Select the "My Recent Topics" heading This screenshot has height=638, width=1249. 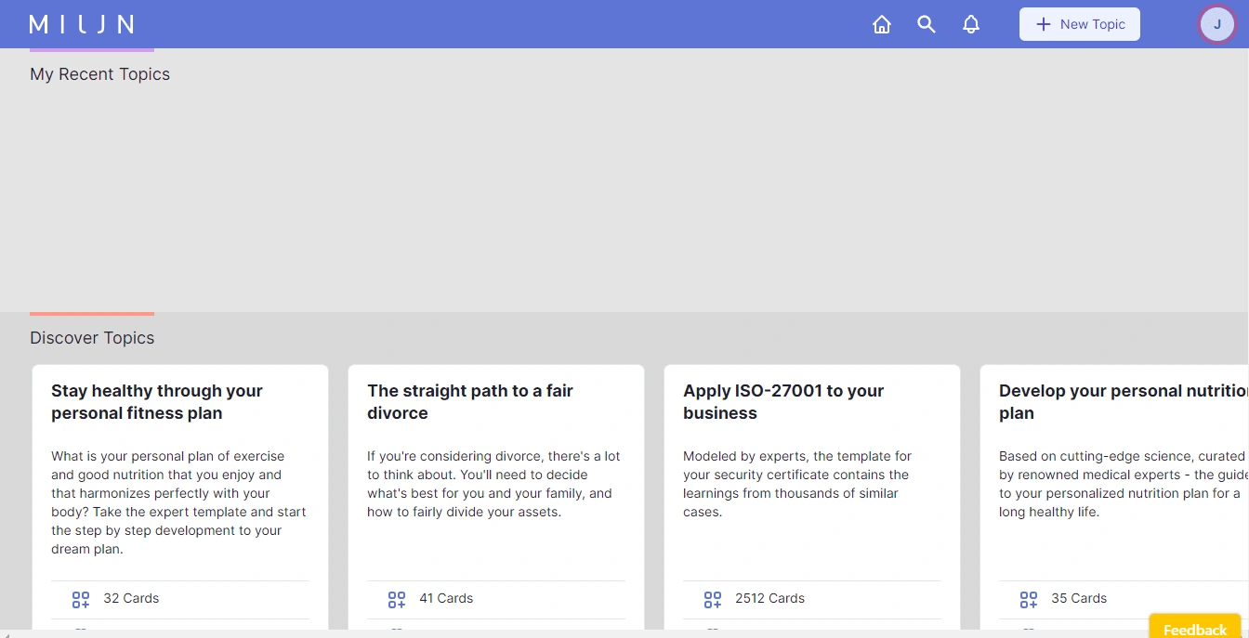[x=100, y=74]
